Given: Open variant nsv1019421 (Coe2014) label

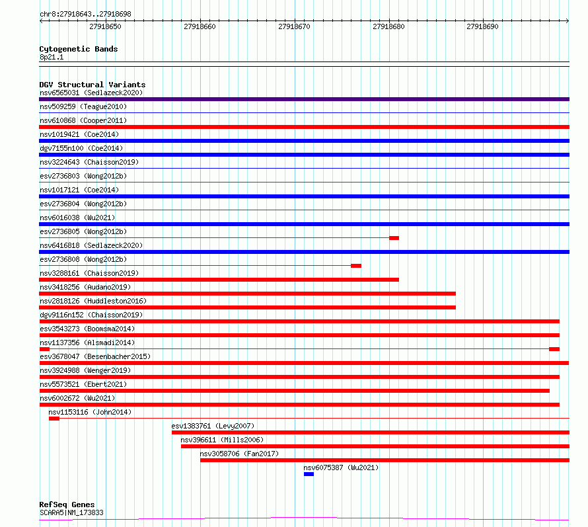Looking at the screenshot, I should tap(79, 134).
